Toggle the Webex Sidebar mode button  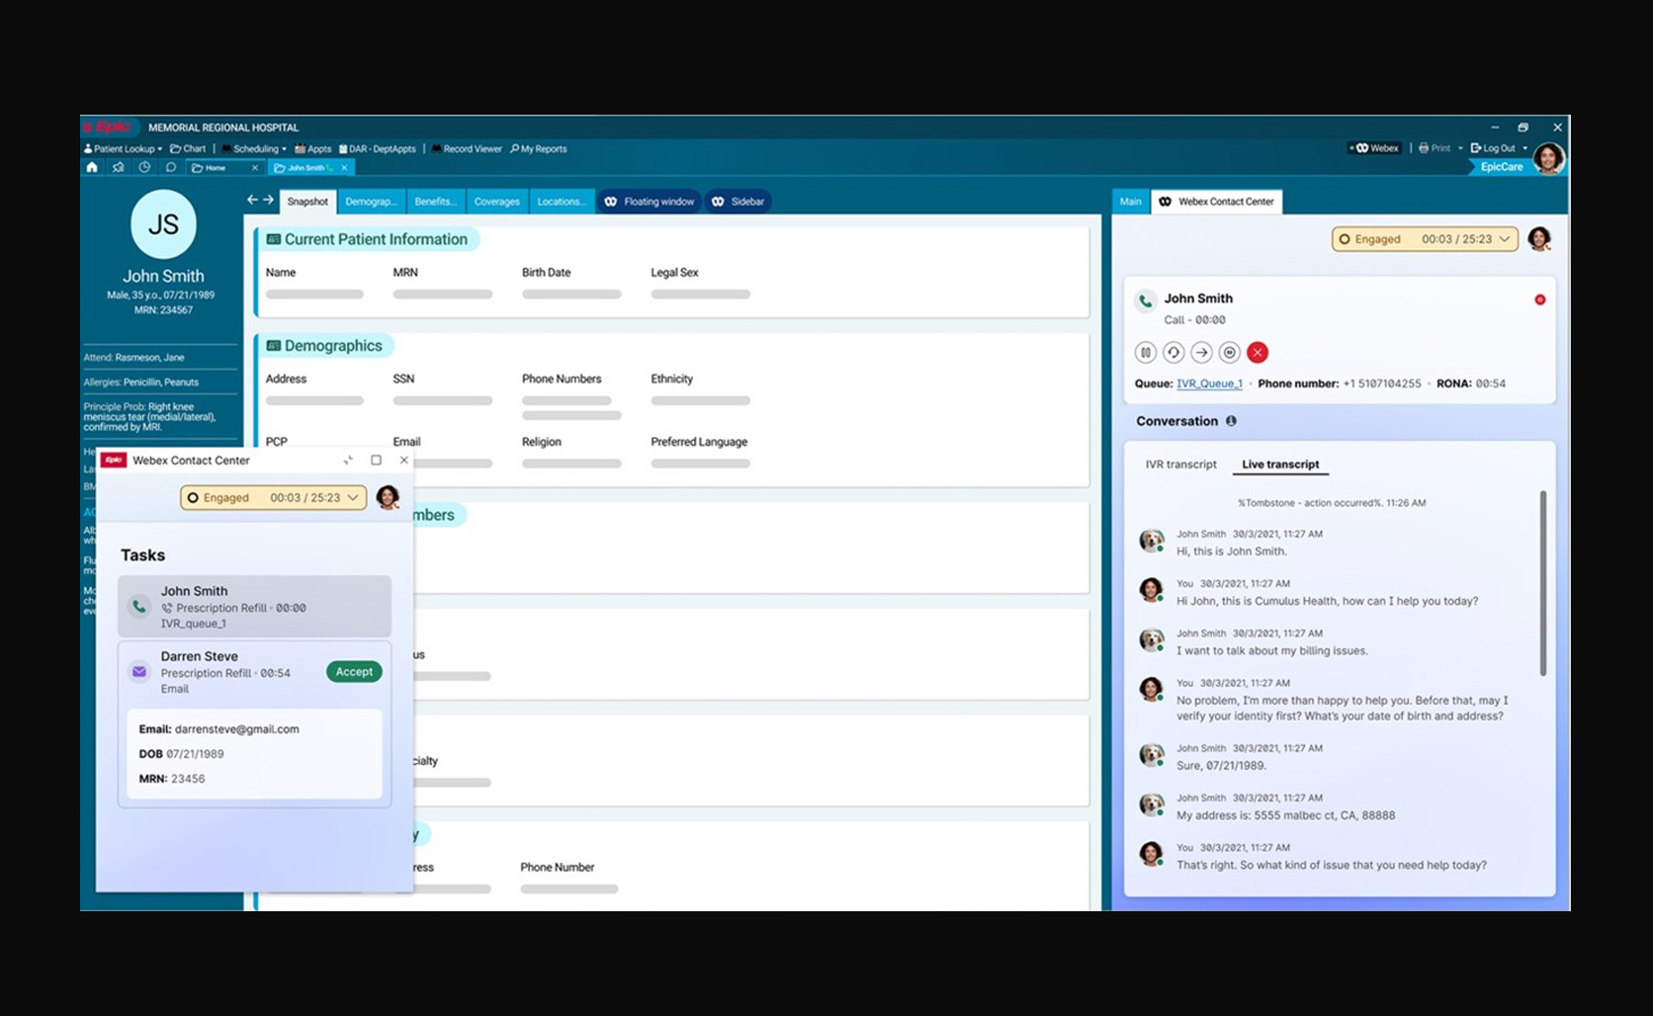click(739, 202)
